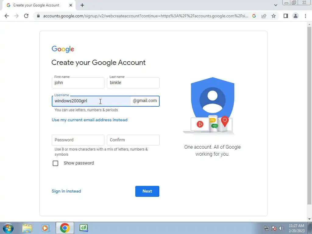Click the browser forward arrow
The image size is (312, 234).
pyautogui.click(x=16, y=16)
